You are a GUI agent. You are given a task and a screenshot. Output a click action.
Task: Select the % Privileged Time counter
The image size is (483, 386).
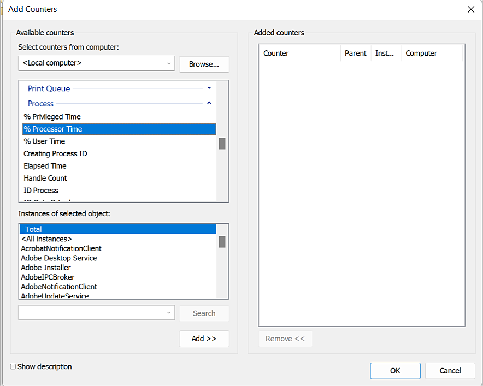click(x=52, y=117)
